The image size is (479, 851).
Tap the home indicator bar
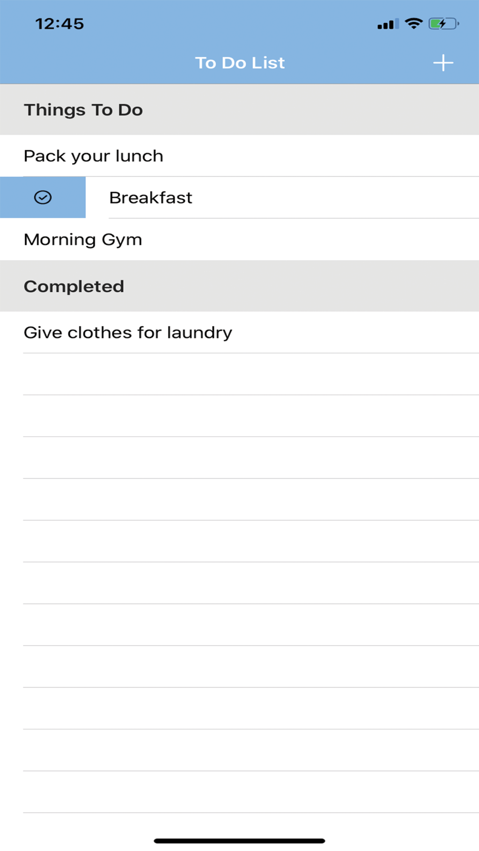pos(239,840)
